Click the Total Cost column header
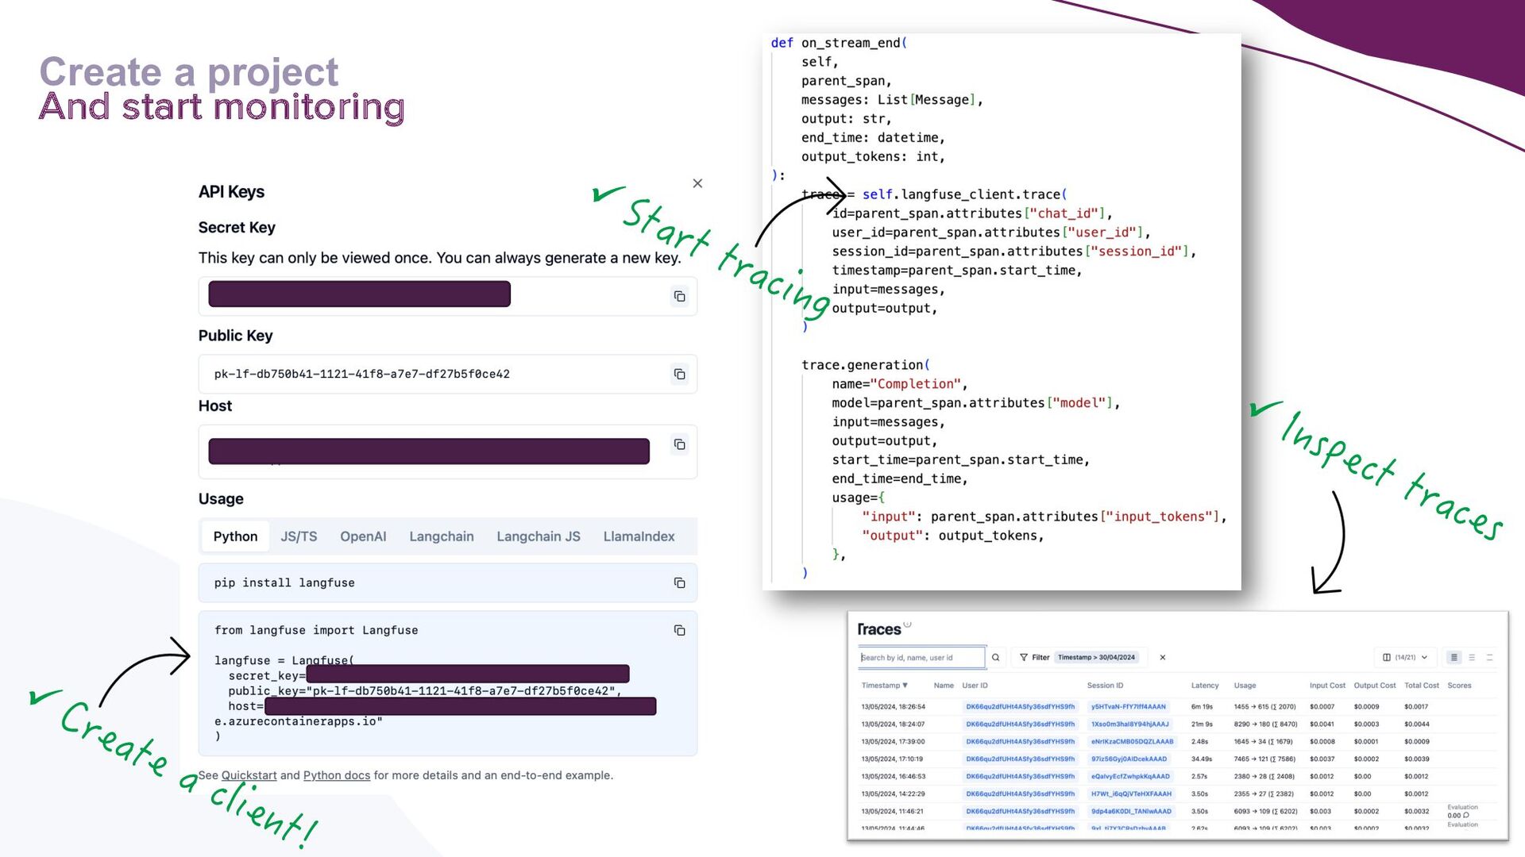 tap(1421, 686)
